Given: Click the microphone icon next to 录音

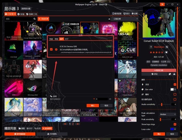Looking at the screenshot, I should [142, 84].
